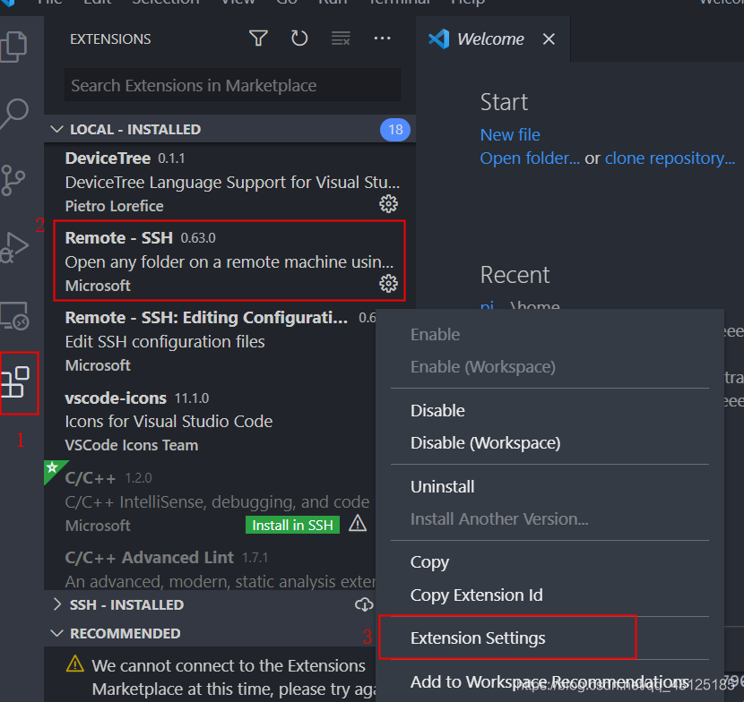The height and width of the screenshot is (702, 744).
Task: Open Extensions panel more actions menu
Action: pos(382,39)
